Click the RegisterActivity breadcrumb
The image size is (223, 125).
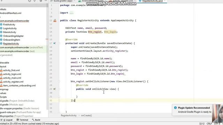pos(69,115)
